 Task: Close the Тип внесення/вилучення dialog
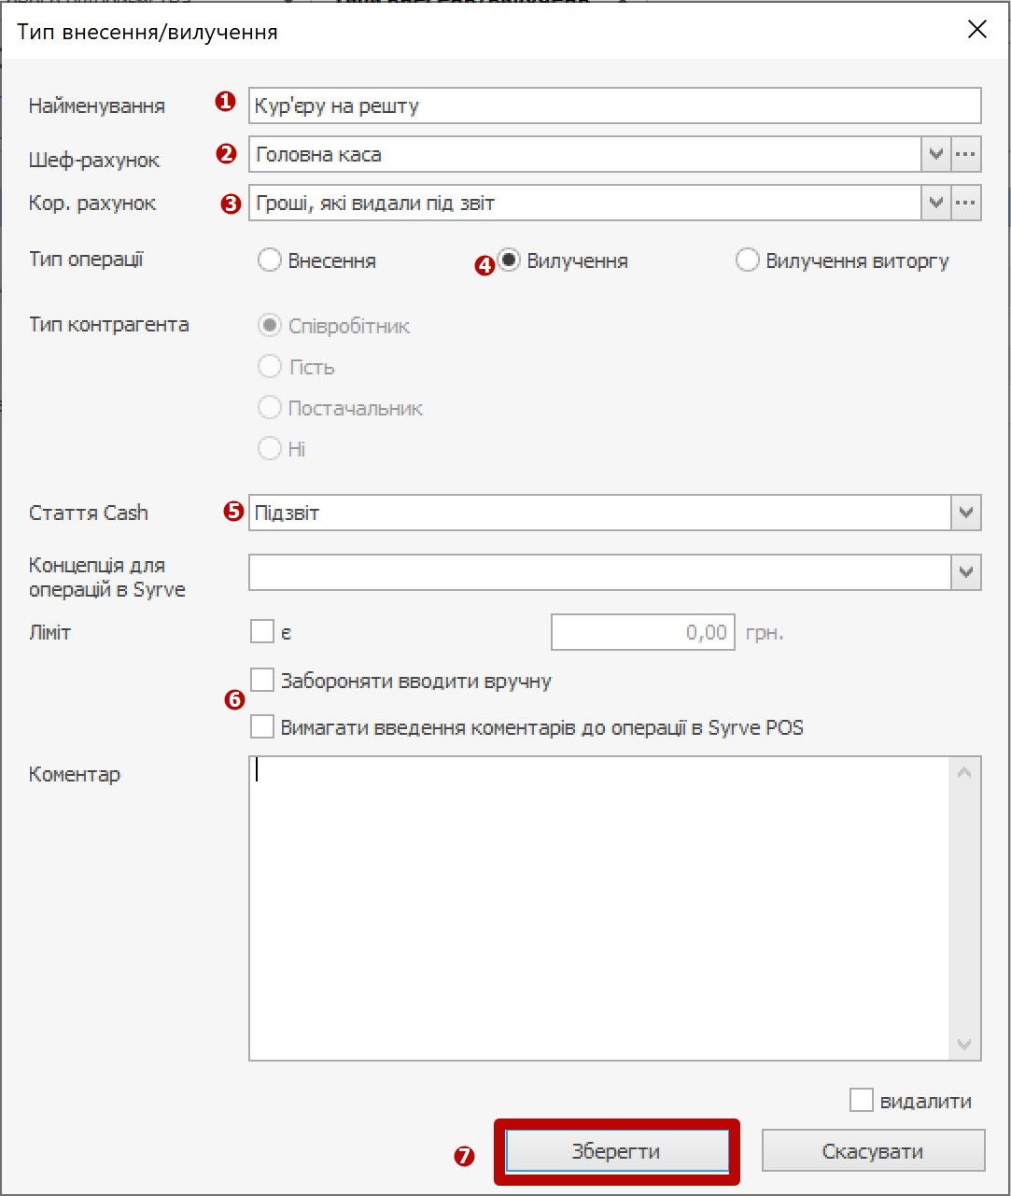976,30
